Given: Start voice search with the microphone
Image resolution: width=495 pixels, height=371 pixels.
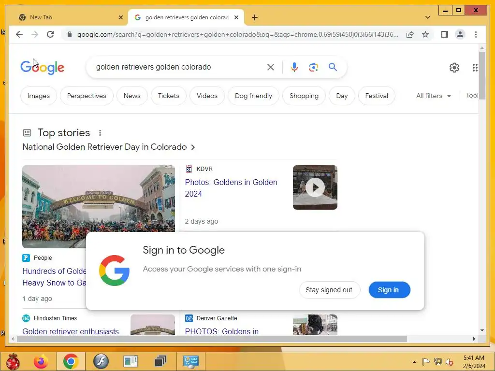Looking at the screenshot, I should click(x=294, y=67).
